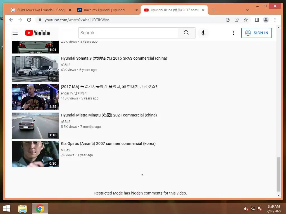Open the Hyundai Mistra Mingtu thumbnail

click(35, 126)
